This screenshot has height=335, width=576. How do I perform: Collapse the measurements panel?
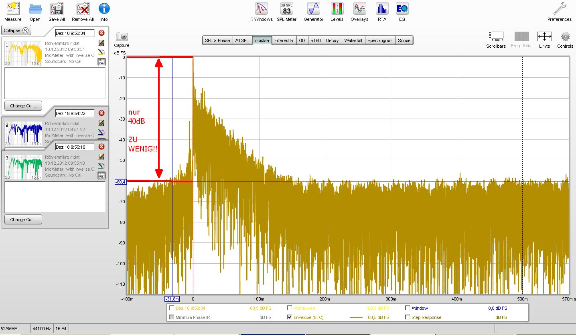tap(16, 30)
